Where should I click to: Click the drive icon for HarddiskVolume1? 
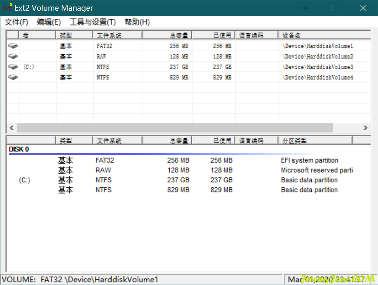pyautogui.click(x=13, y=46)
